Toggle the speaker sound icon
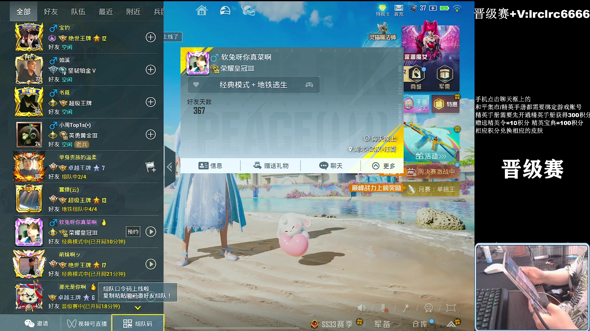Image resolution: width=590 pixels, height=331 pixels. pyautogui.click(x=362, y=308)
